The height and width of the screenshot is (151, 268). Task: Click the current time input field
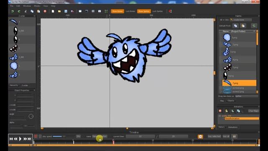pos(140,136)
